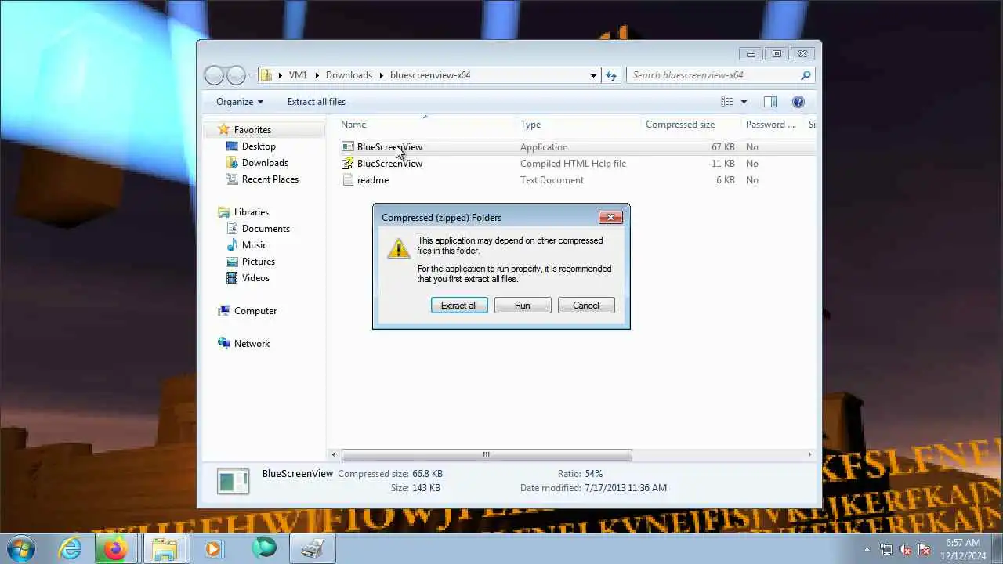Go back with the Back arrow
This screenshot has height=564, width=1003.
click(x=214, y=75)
